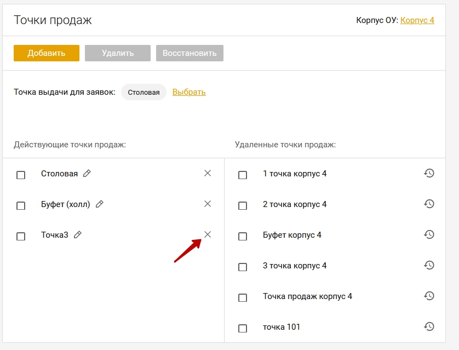This screenshot has height=350, width=459.
Task: Delete Столовая with its X icon
Action: coord(208,173)
